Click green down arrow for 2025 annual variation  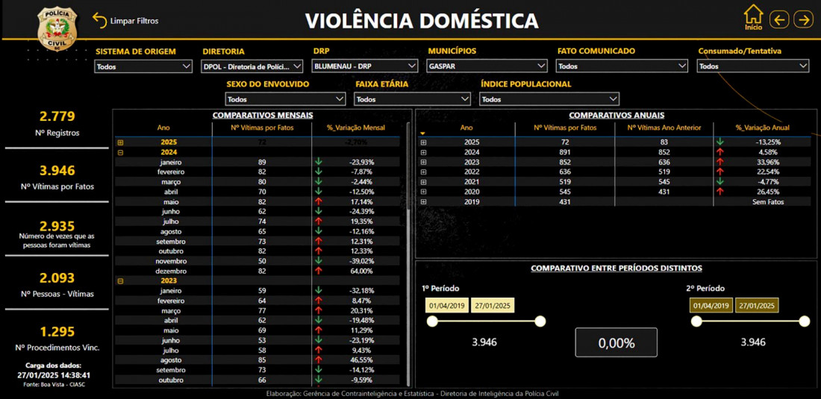click(x=719, y=142)
